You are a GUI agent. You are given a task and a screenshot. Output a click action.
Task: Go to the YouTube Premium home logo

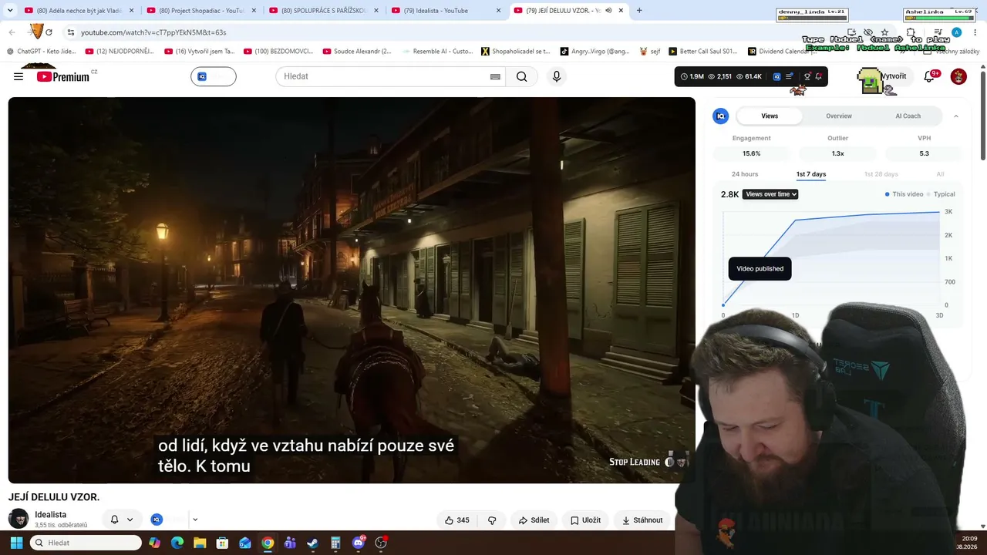tap(63, 76)
